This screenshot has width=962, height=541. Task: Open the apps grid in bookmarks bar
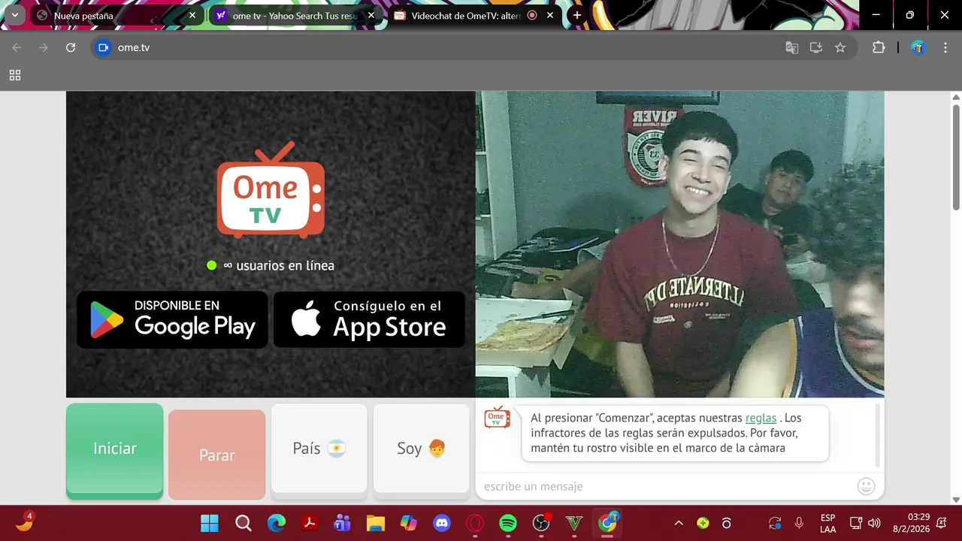click(x=15, y=75)
